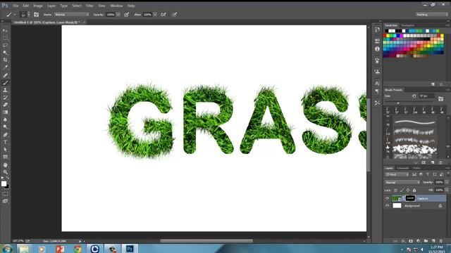Select the Eraser tool
The image size is (451, 253).
5,105
